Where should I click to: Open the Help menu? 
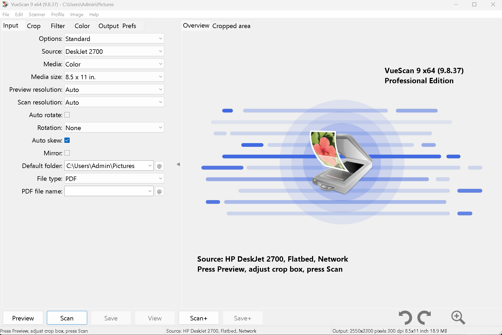[x=94, y=14]
